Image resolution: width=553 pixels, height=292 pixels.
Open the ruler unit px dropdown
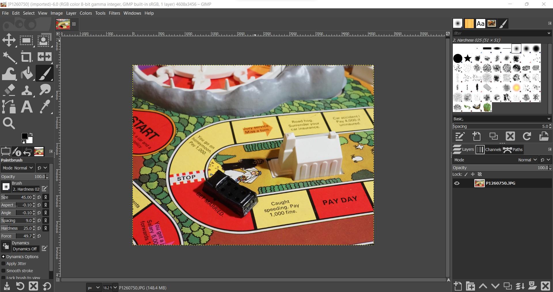click(x=94, y=288)
